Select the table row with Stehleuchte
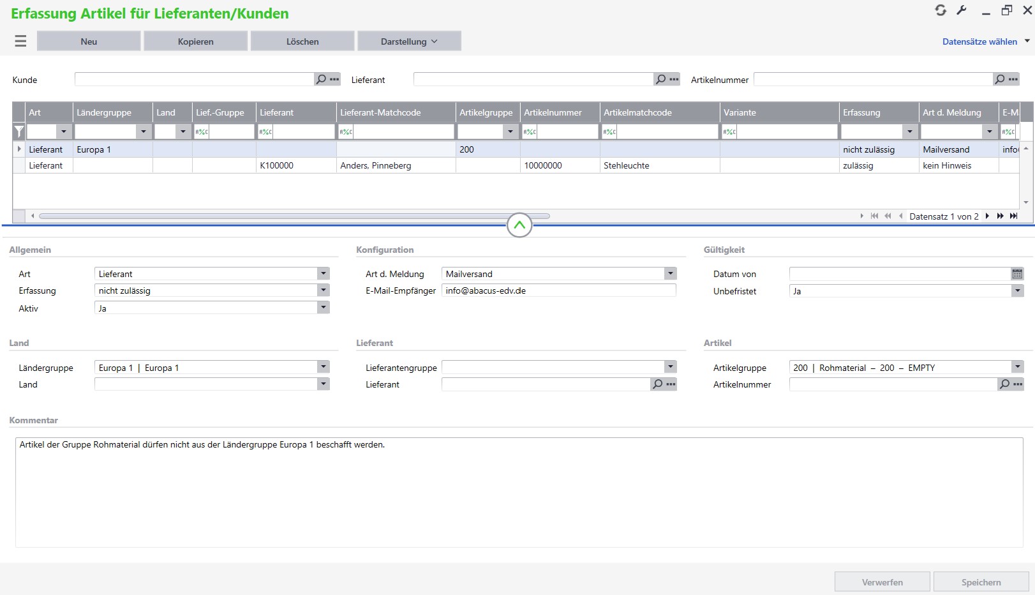The width and height of the screenshot is (1035, 595). [626, 165]
